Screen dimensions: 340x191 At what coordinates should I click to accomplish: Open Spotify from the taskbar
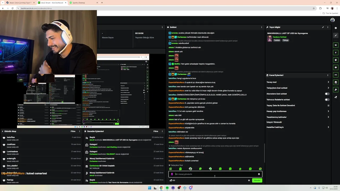pyautogui.click(x=167, y=188)
